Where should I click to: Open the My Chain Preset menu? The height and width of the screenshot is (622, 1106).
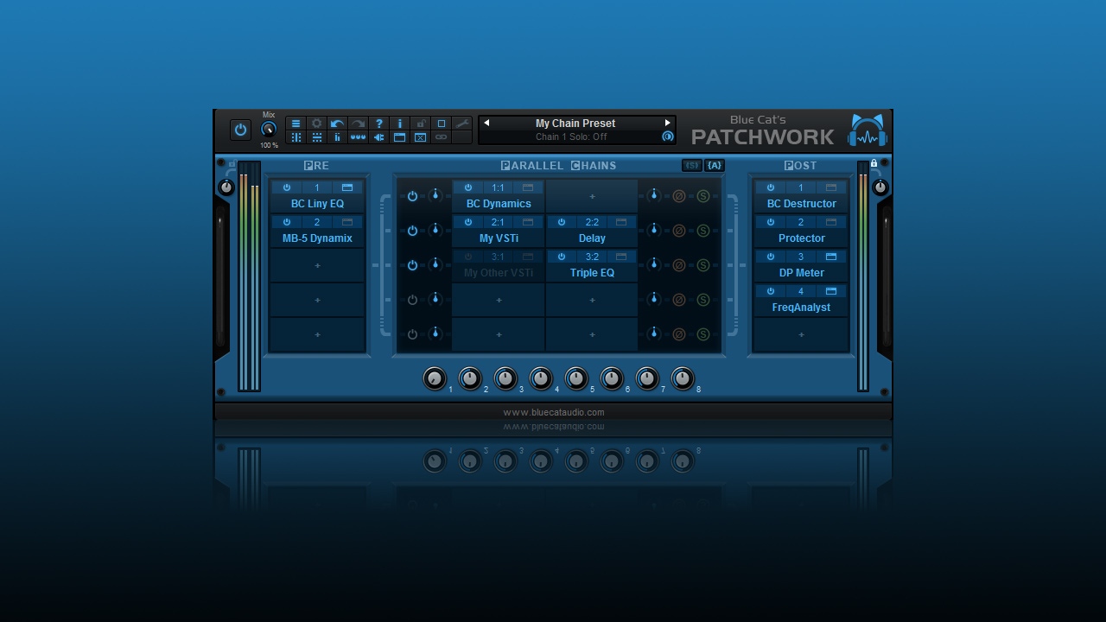(x=575, y=124)
